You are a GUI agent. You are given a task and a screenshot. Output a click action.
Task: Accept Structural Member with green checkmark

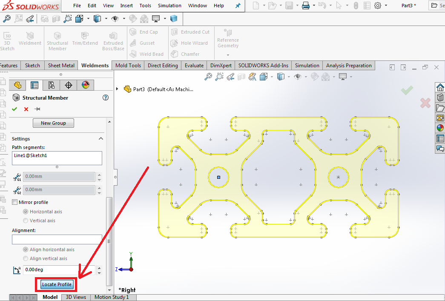coord(14,109)
